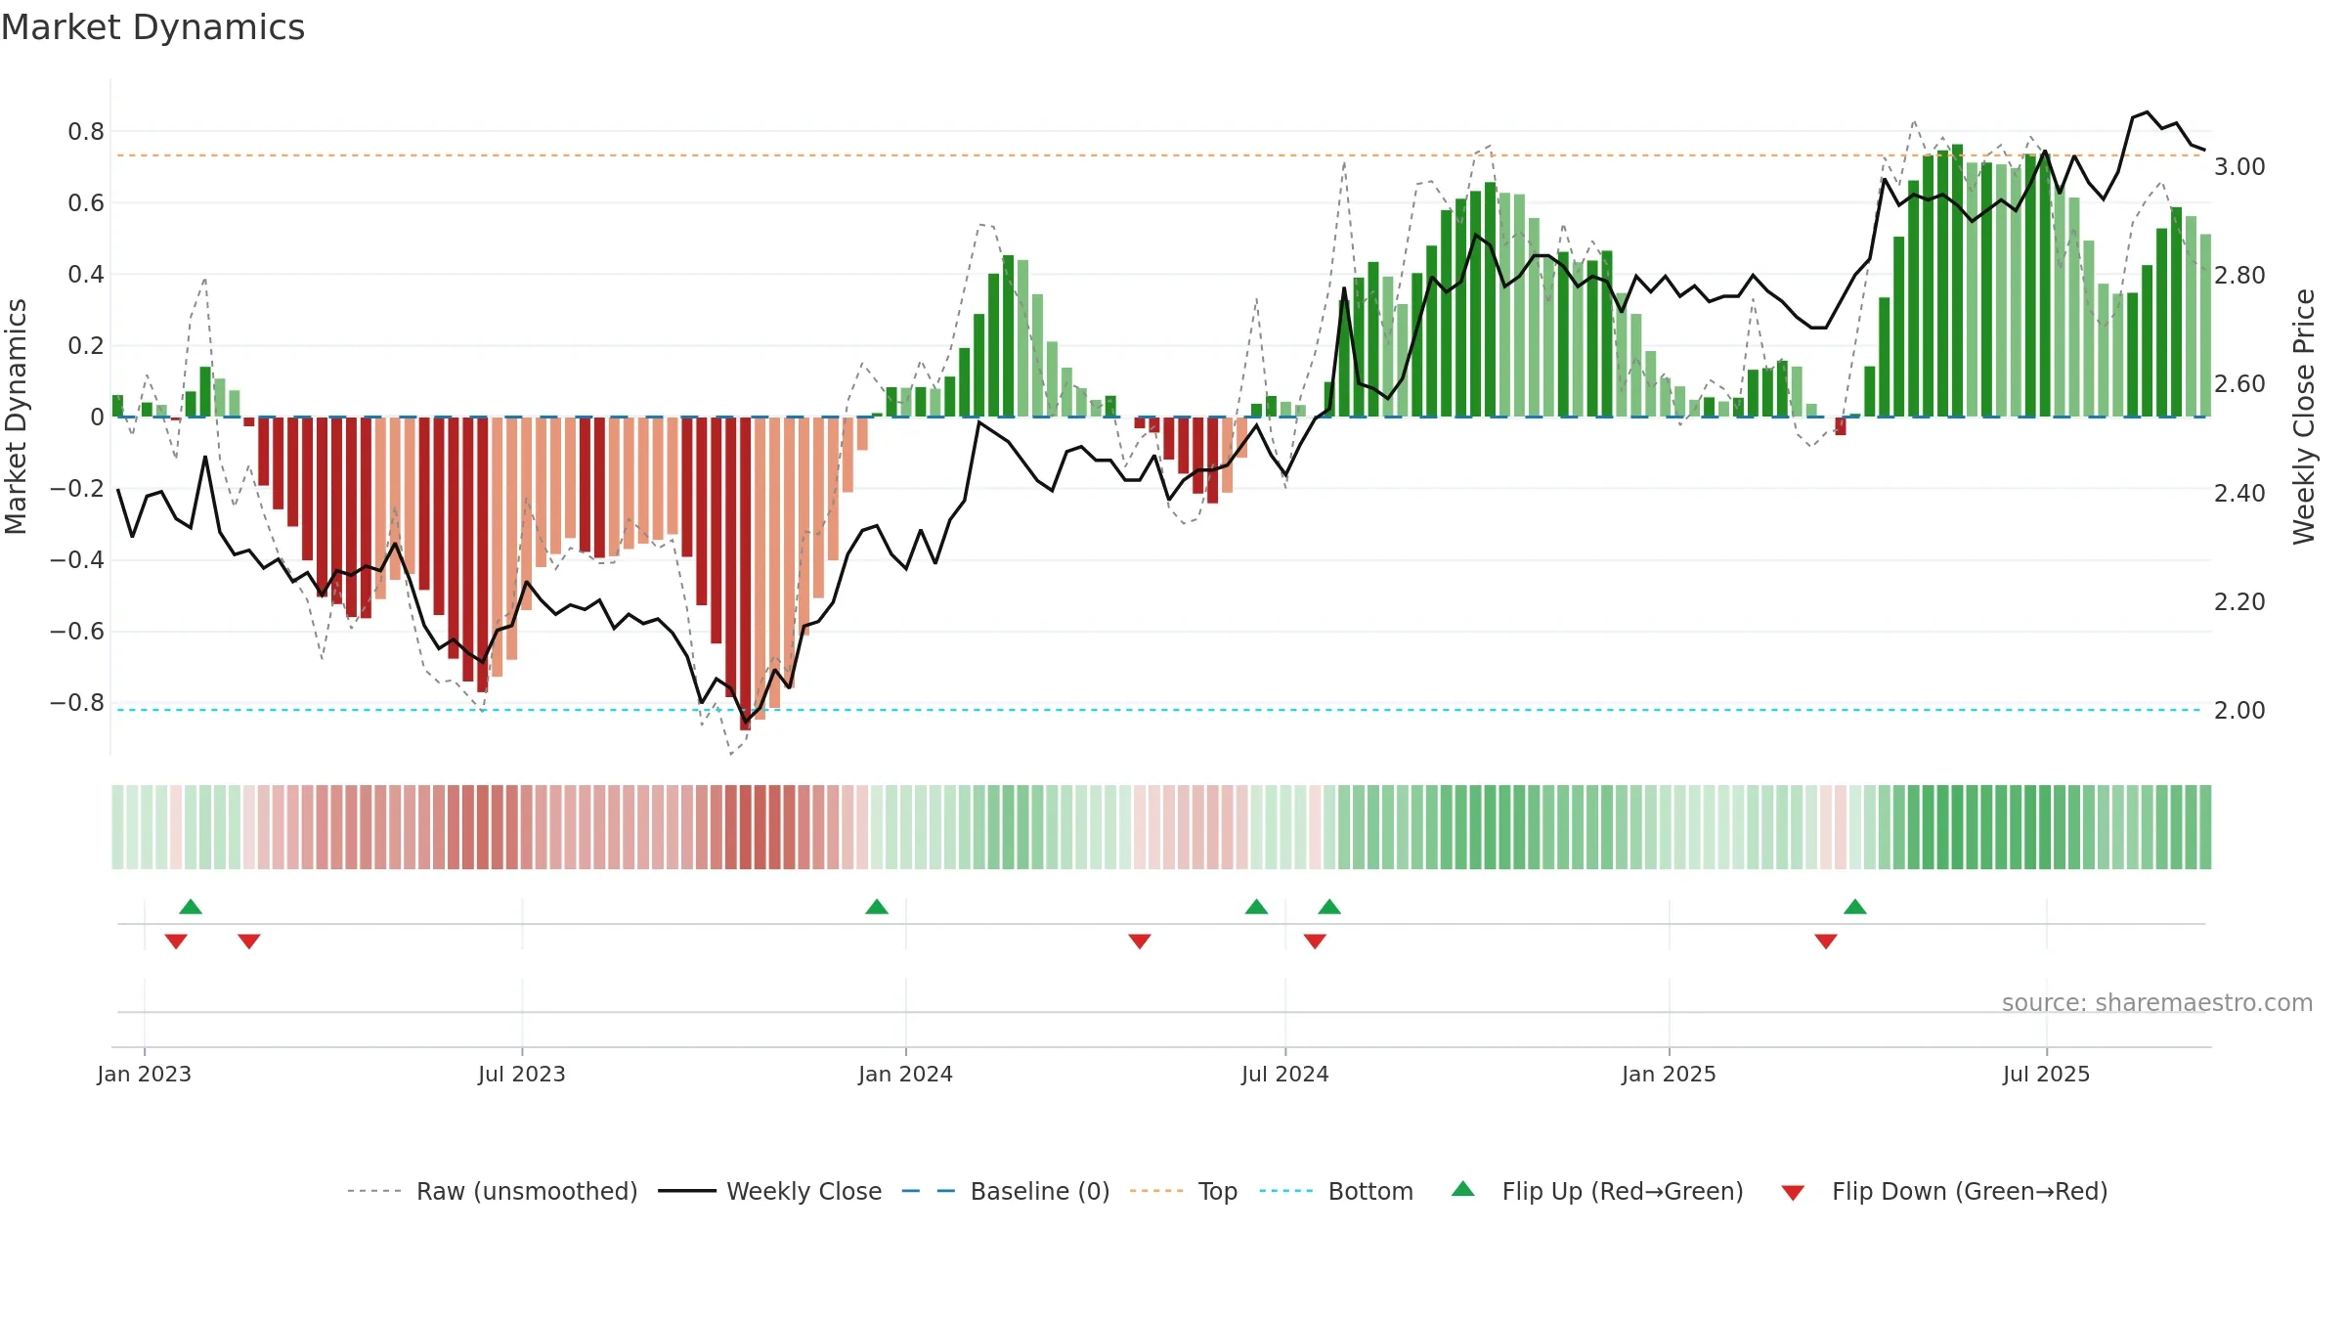Screen dimensions: 2346x1320
Task: Click the 2.00 right axis price label
Action: [2239, 710]
